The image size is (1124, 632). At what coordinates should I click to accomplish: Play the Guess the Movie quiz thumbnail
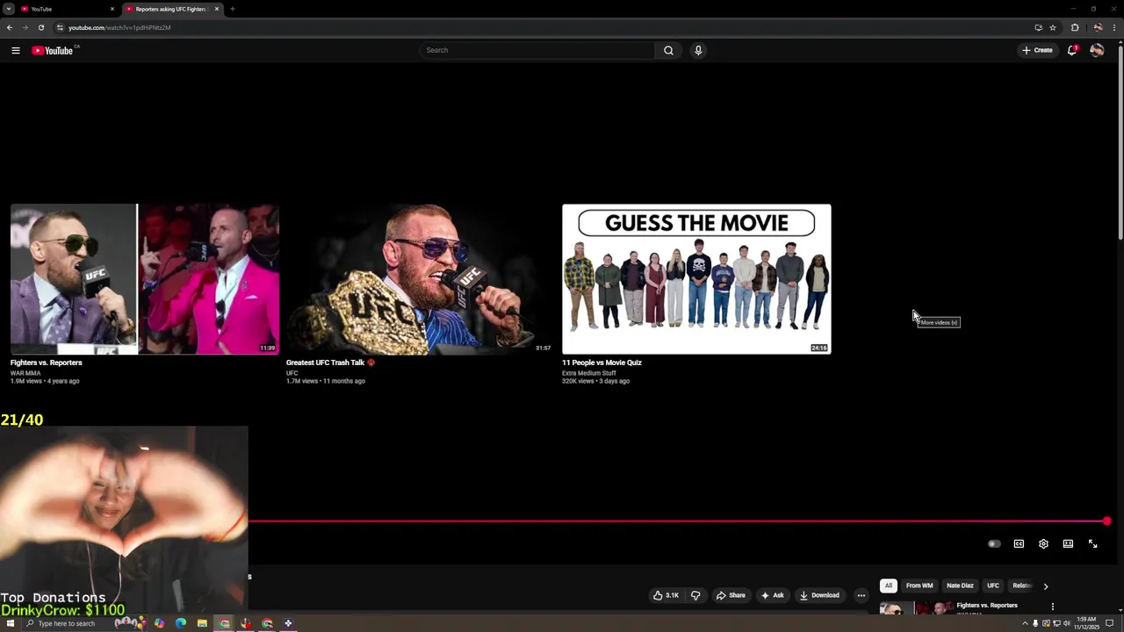tap(696, 279)
